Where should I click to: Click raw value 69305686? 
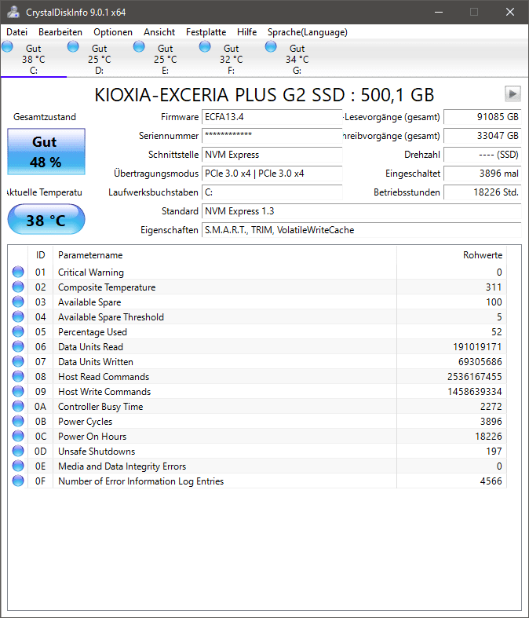480,362
